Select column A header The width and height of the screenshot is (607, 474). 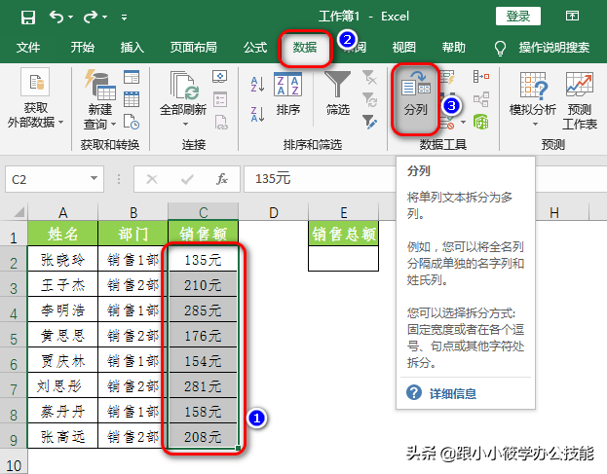62,212
